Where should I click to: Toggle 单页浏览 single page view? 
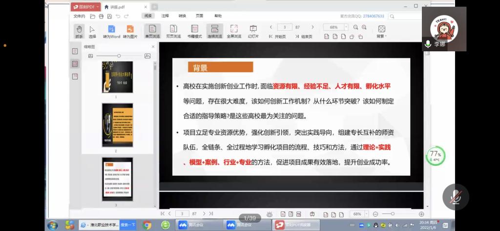coord(152,31)
